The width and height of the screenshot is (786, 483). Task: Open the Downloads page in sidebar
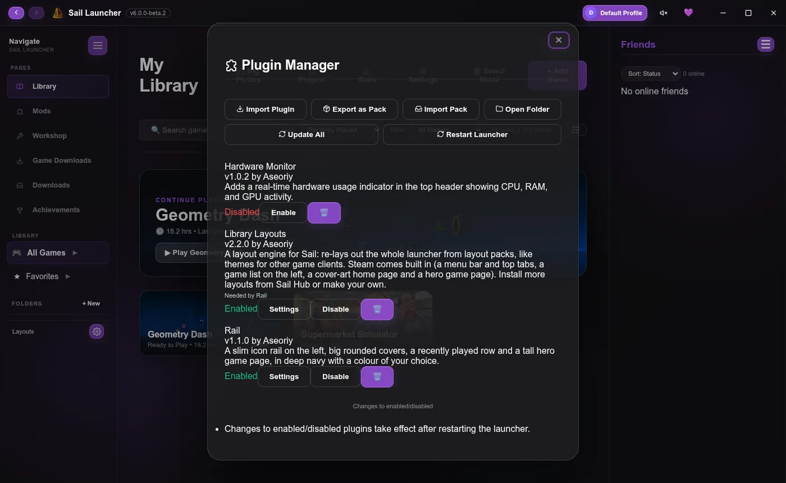pyautogui.click(x=58, y=185)
